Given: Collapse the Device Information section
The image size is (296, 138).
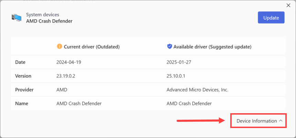Looking at the screenshot, I should click(x=257, y=121).
